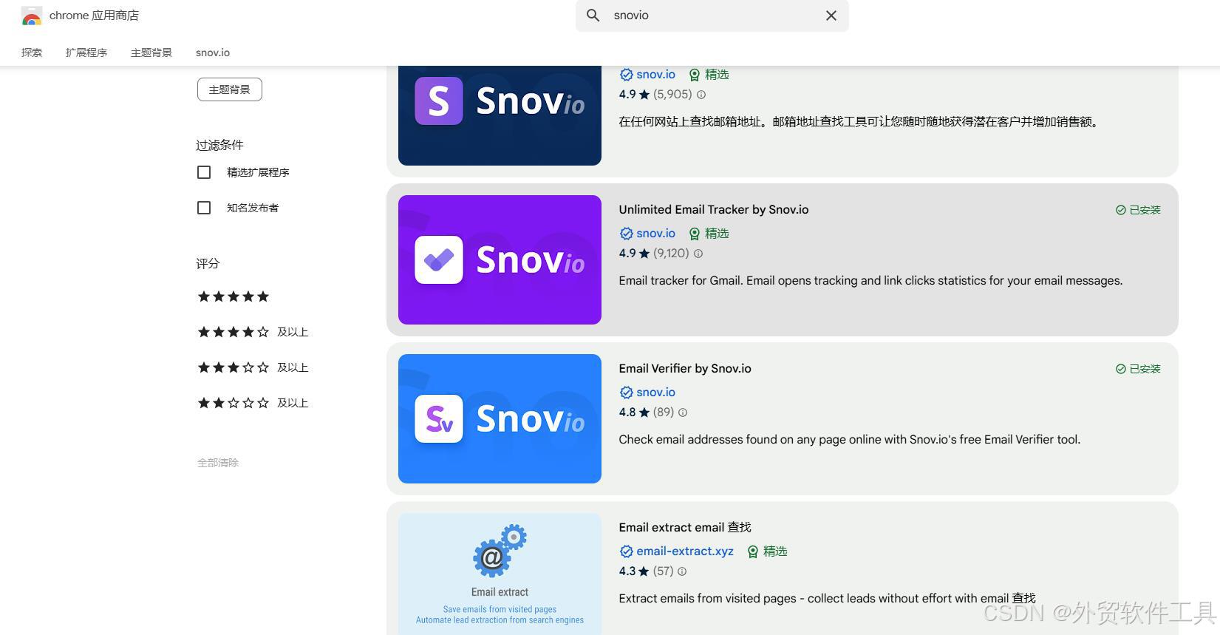Click verified badge icon on Email Verifier card
1220x635 pixels.
pos(626,393)
